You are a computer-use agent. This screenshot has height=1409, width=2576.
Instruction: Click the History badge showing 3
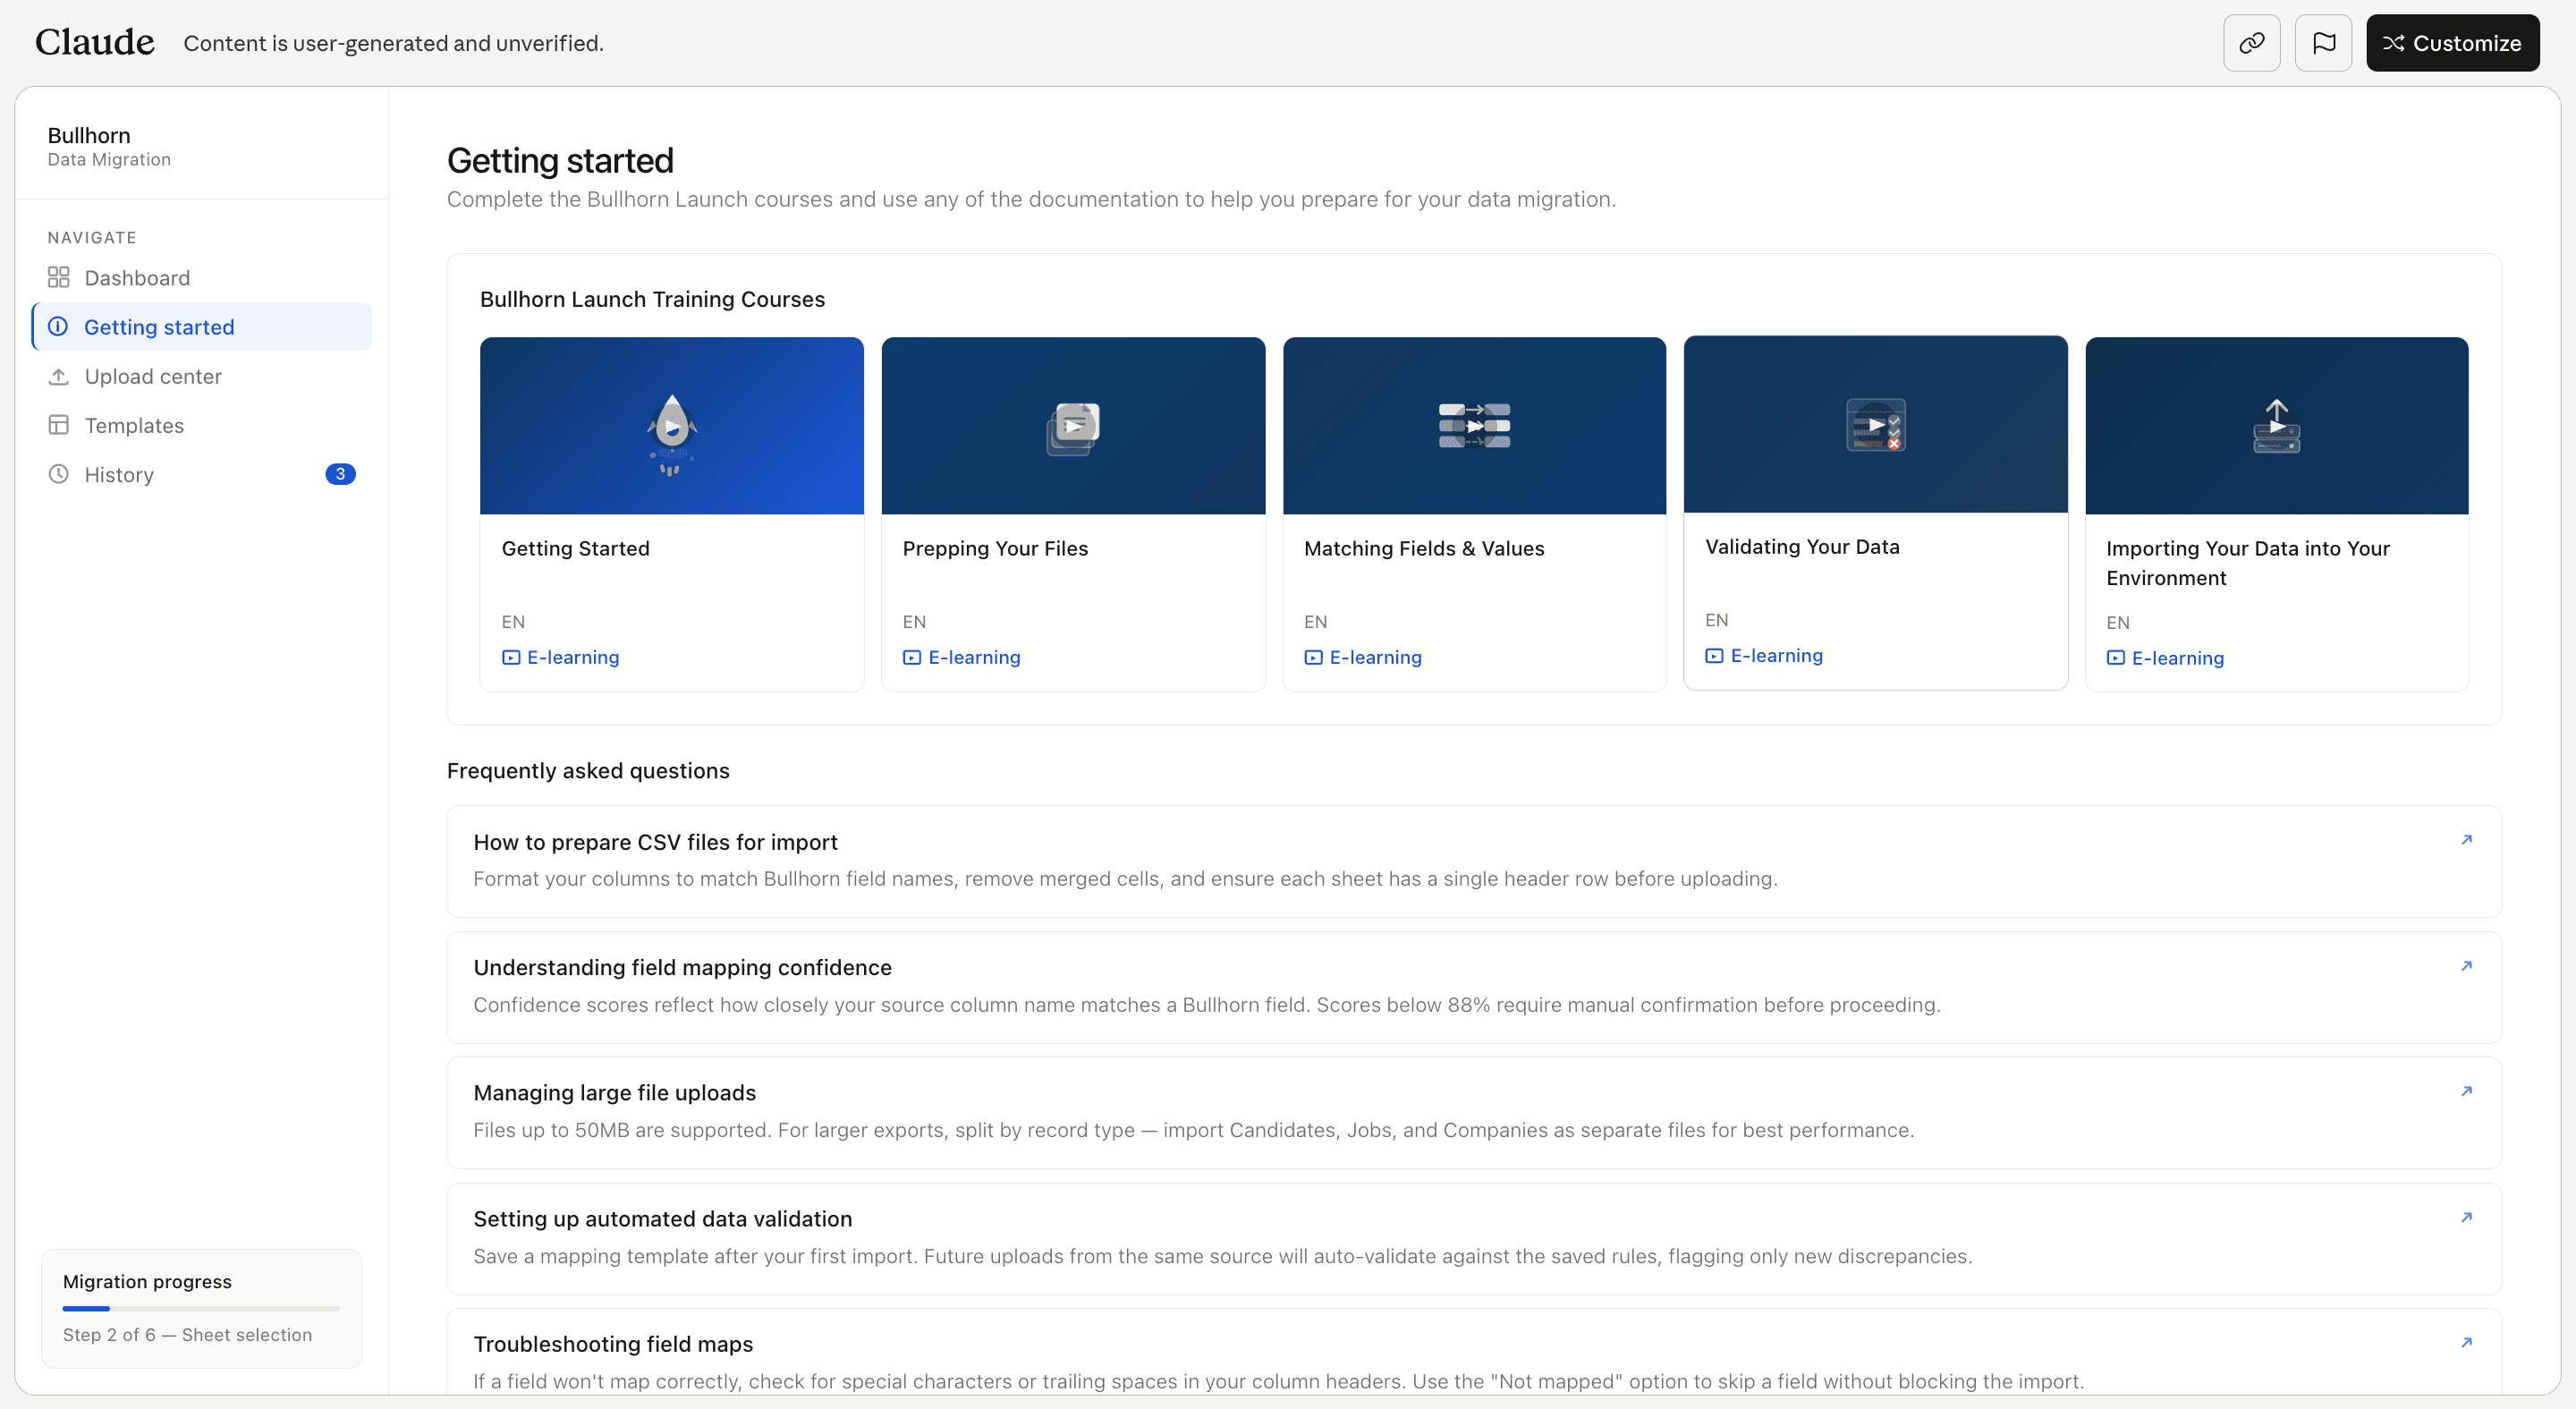click(x=340, y=474)
